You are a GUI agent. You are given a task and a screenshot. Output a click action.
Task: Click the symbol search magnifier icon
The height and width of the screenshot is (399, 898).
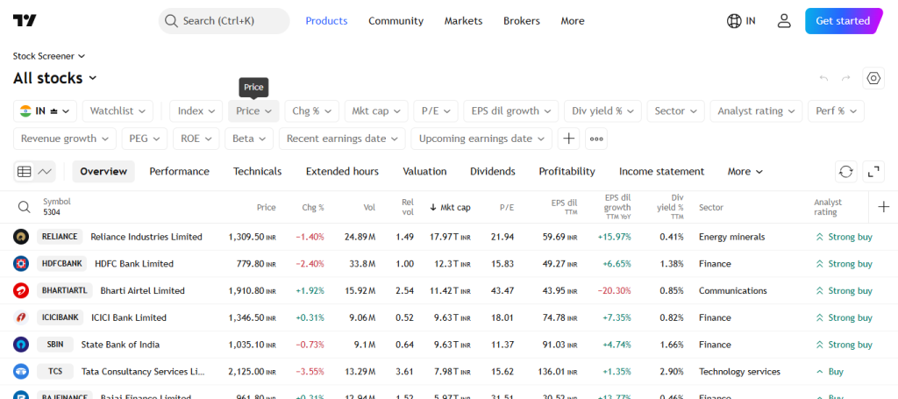(24, 207)
